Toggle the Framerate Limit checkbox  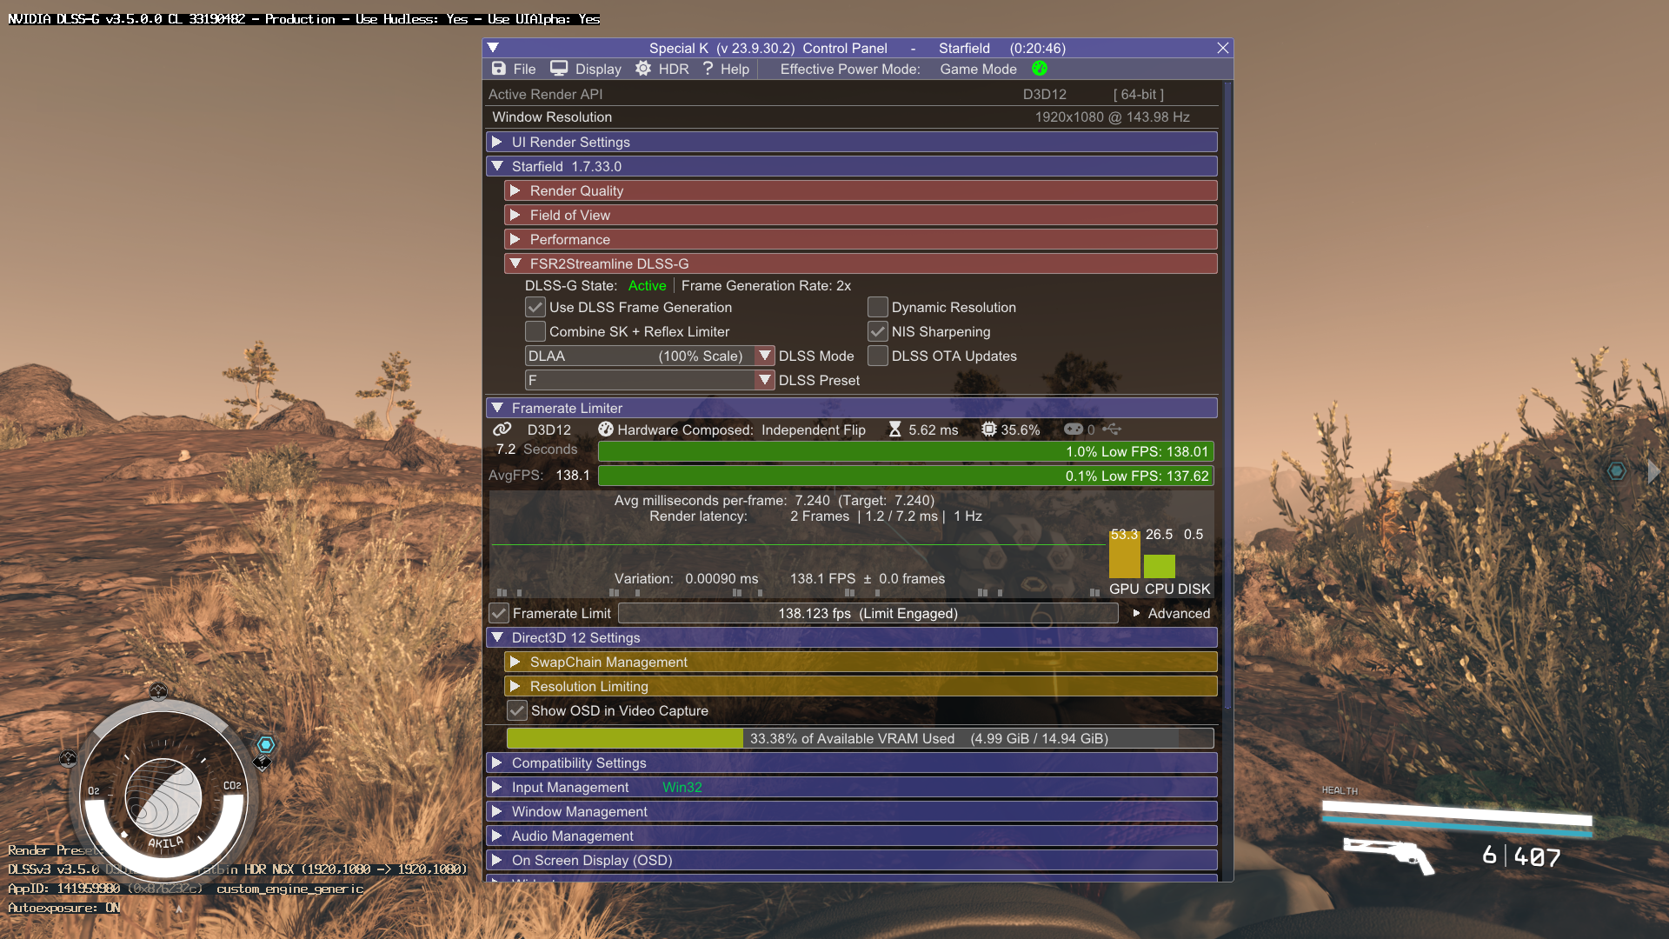point(499,614)
